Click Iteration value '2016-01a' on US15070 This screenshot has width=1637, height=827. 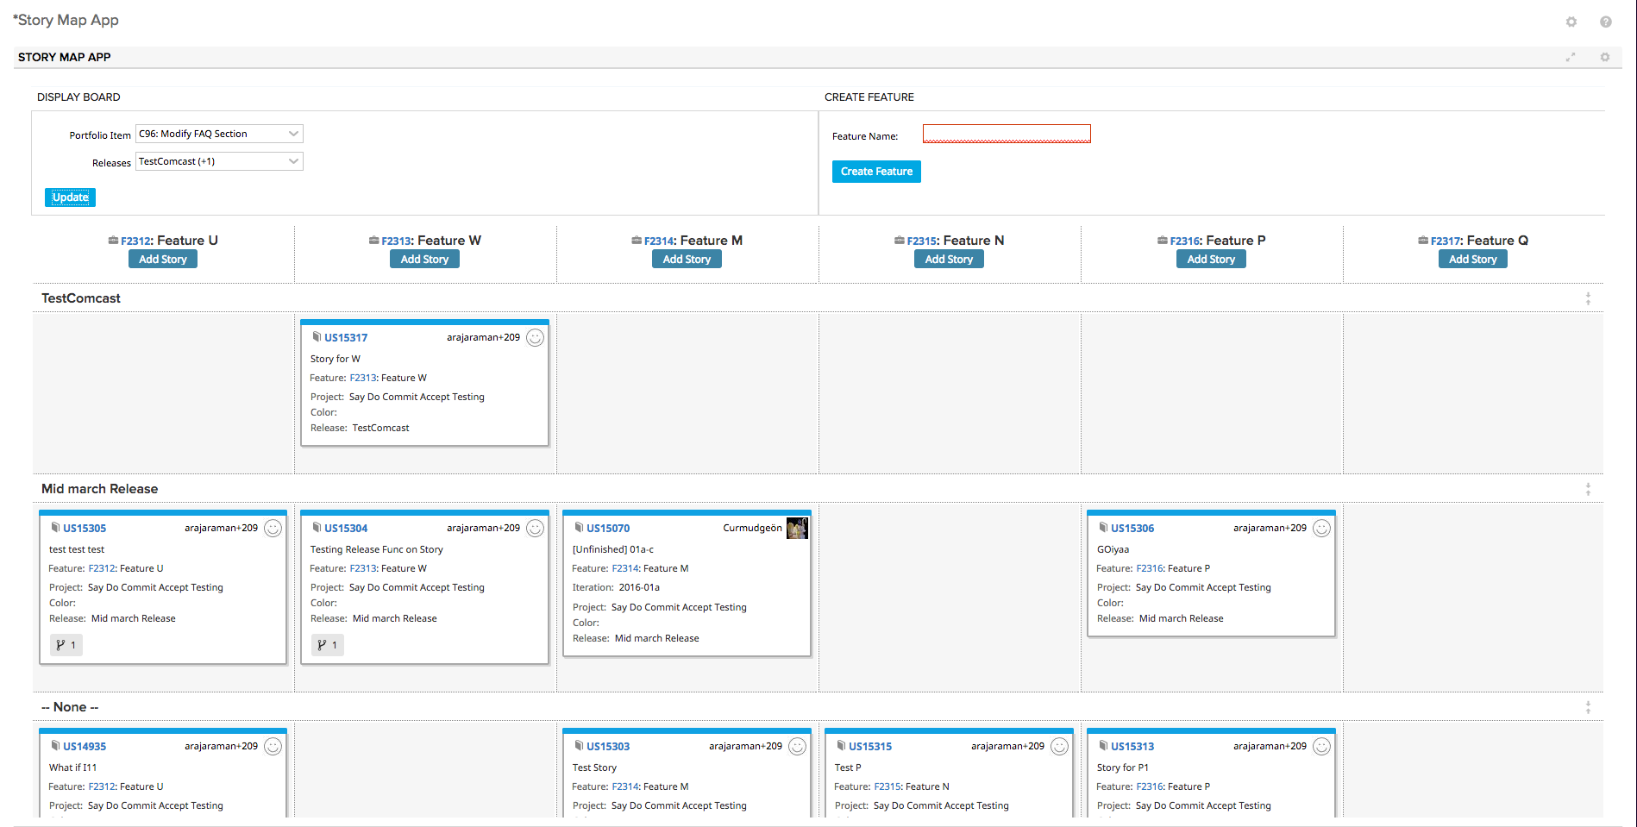click(x=639, y=587)
